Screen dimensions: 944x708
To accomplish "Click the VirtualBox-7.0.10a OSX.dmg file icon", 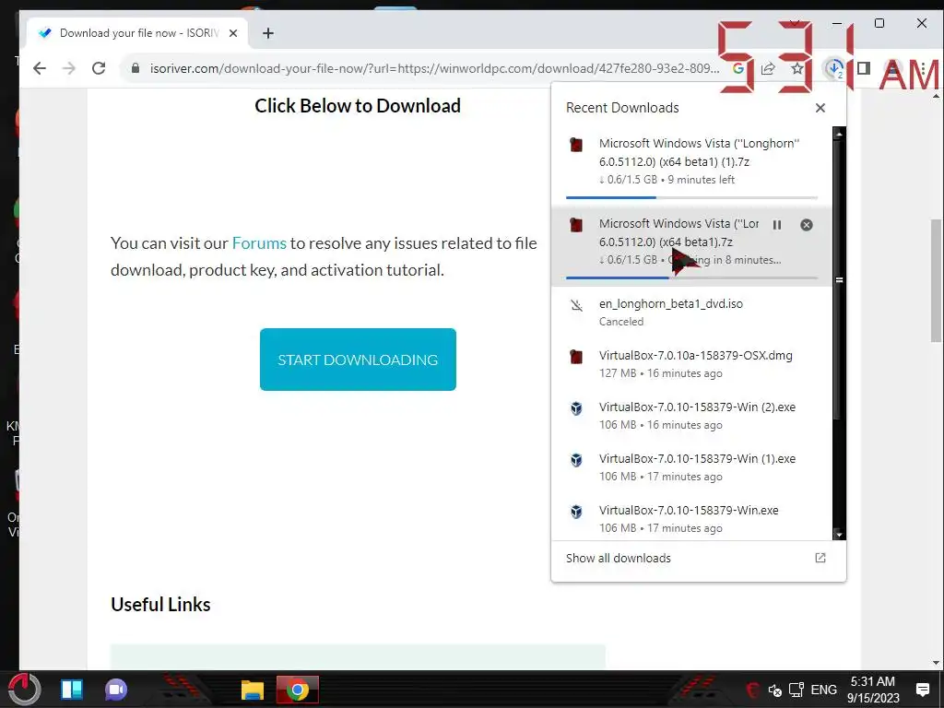I will tap(576, 357).
